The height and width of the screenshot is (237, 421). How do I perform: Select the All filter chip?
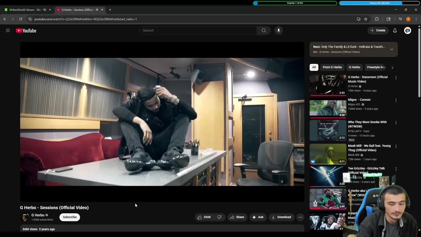coord(314,67)
